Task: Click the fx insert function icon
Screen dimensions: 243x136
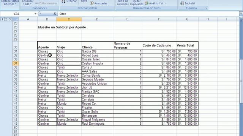Action: (x=55, y=14)
